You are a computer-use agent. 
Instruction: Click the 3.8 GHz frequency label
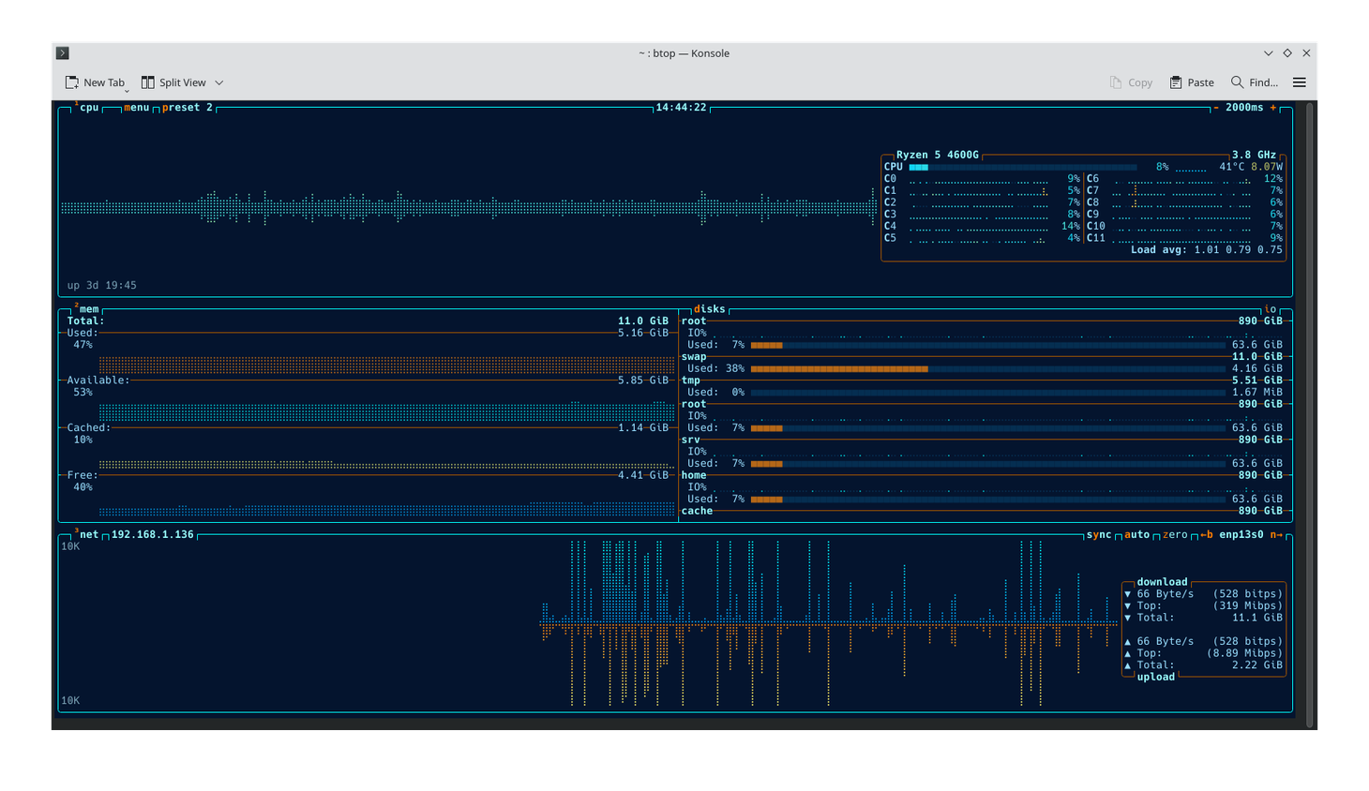click(1254, 156)
